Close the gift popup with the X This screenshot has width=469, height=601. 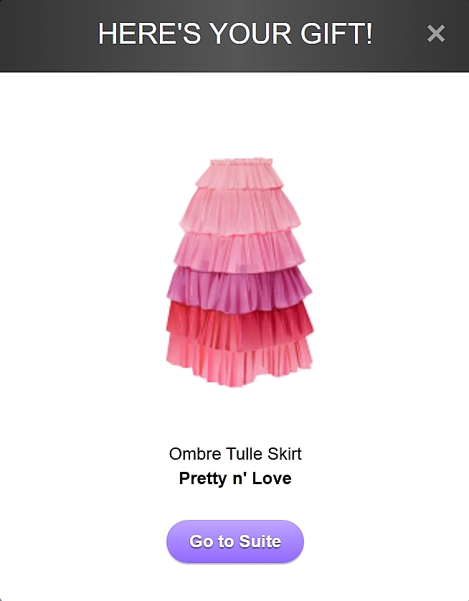tap(436, 33)
